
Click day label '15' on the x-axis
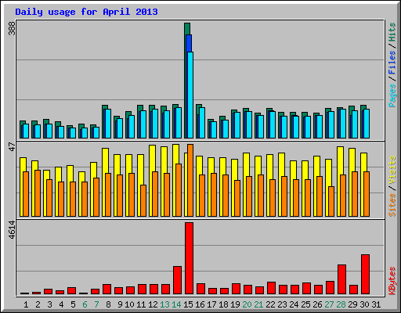coord(188,304)
